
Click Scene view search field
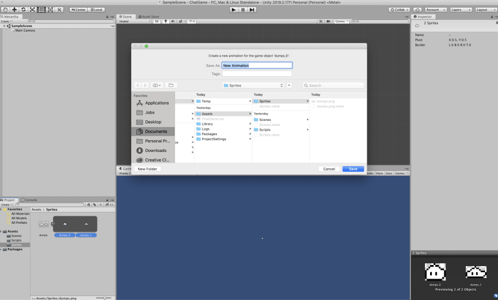[380, 21]
